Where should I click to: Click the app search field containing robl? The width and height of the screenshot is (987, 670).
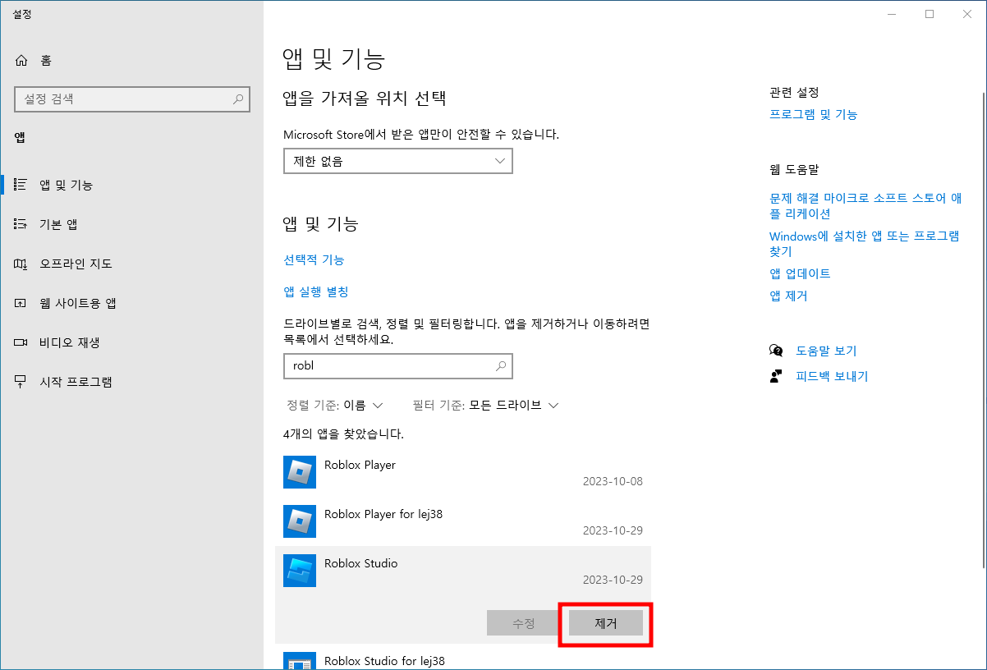pos(398,366)
